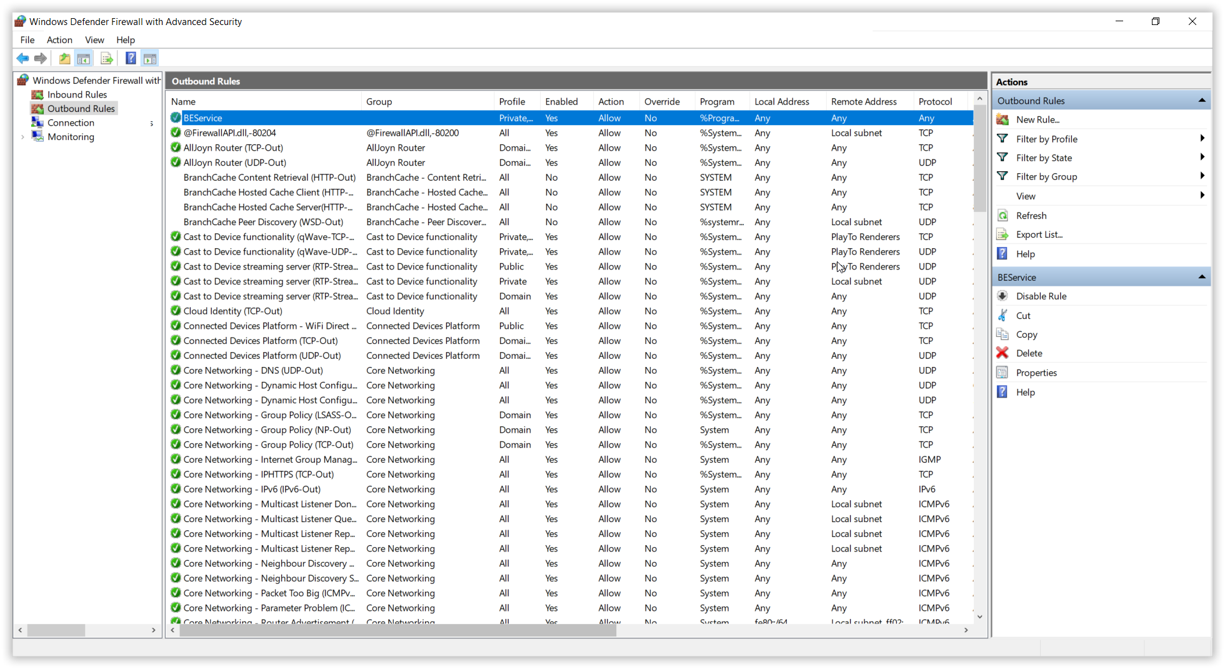Image resolution: width=1225 pixels, height=669 pixels.
Task: Click the Inbound Rules tree icon
Action: 37,94
